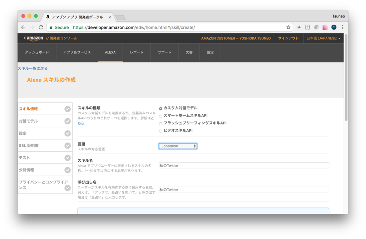Open 日本語 (JAPANESE) site language menu

(x=323, y=38)
